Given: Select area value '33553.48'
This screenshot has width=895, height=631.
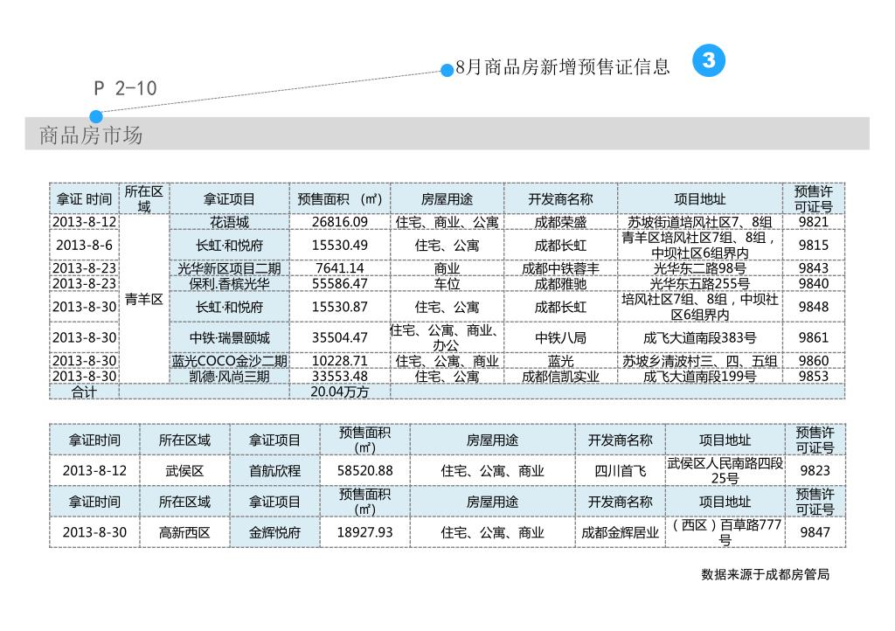Looking at the screenshot, I should coord(340,376).
